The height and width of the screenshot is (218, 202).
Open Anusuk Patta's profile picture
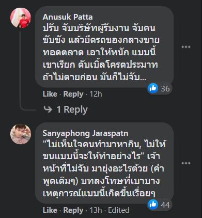[x=21, y=18]
